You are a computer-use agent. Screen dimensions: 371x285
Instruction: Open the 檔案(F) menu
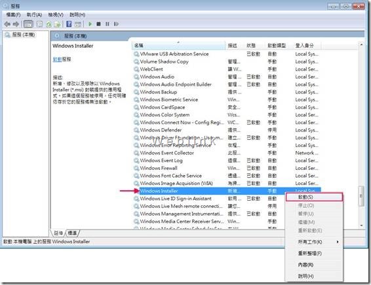click(13, 14)
